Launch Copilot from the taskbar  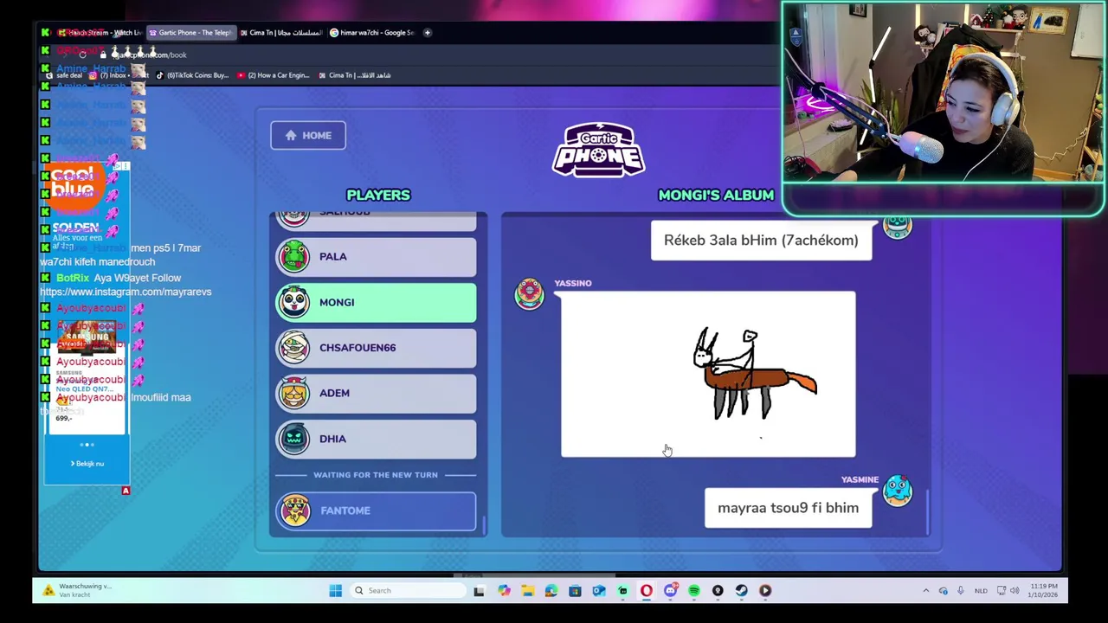coord(504,590)
